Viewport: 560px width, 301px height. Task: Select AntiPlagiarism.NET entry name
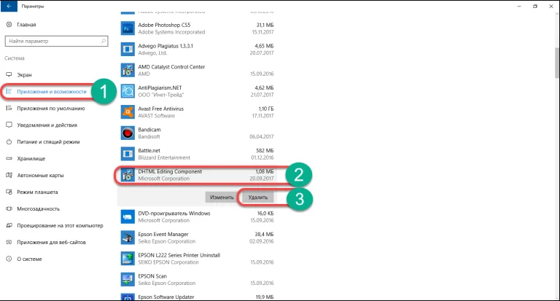(x=160, y=88)
